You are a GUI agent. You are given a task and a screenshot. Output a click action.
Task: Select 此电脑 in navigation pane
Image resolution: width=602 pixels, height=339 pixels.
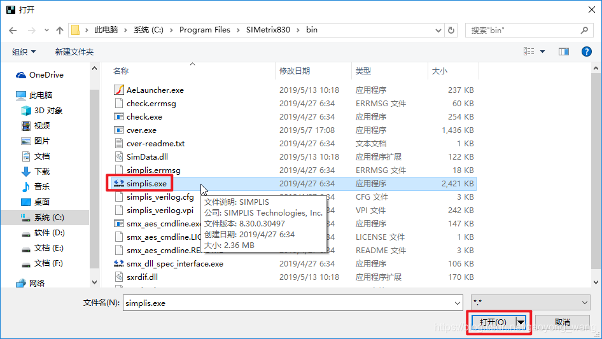tap(34, 95)
